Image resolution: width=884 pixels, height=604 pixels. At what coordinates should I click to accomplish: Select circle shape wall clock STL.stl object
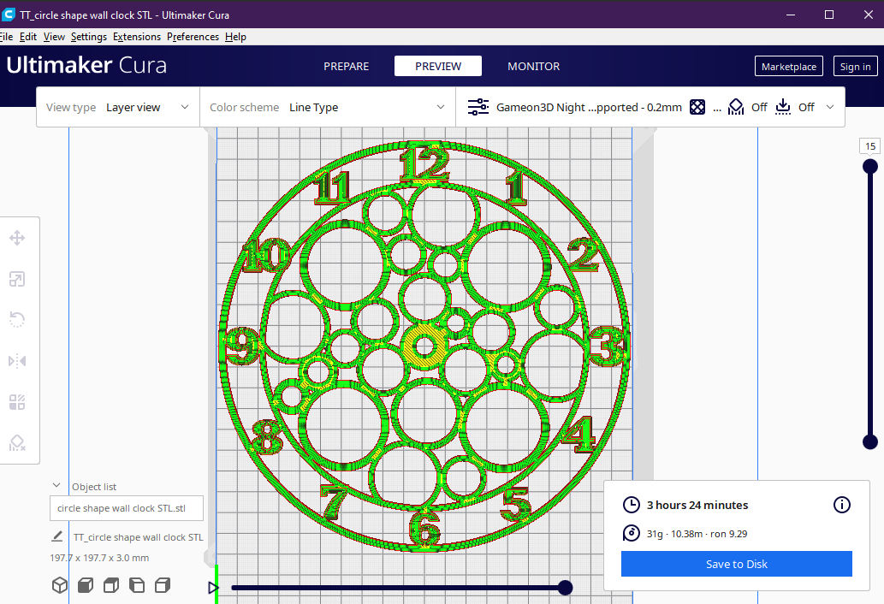(x=127, y=508)
